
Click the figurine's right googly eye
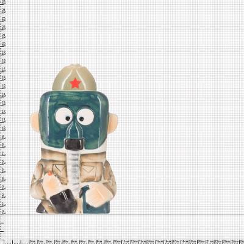click(x=85, y=117)
